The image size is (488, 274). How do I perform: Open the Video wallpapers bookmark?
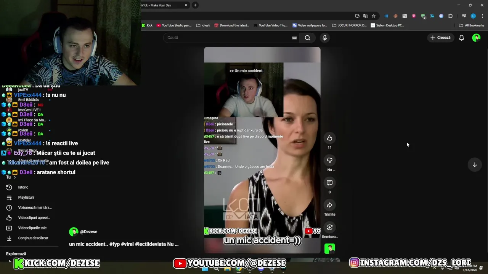[x=310, y=25]
